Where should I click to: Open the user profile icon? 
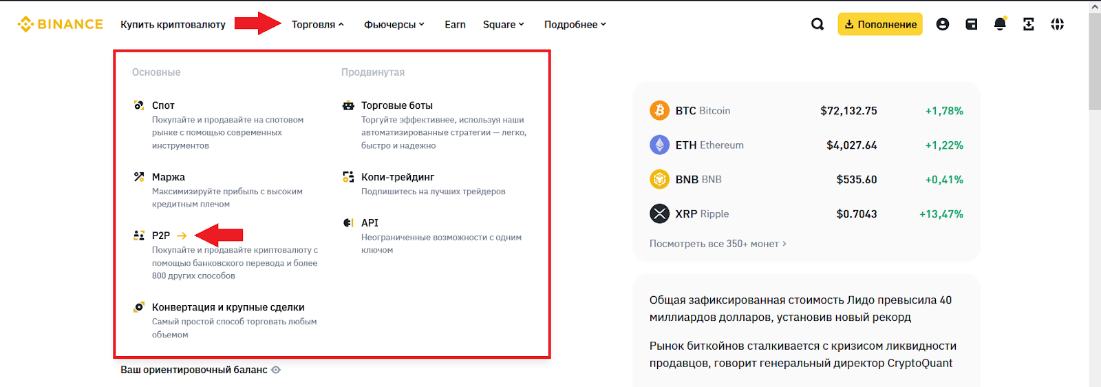pos(943,24)
